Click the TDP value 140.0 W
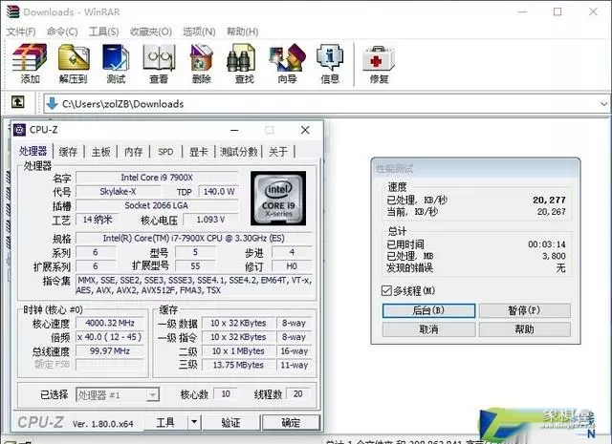612x444 pixels. pos(219,191)
